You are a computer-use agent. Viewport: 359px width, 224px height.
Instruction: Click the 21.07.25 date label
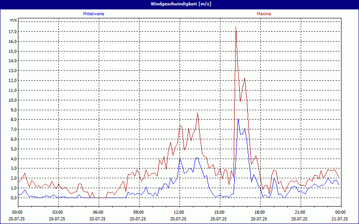pos(340,219)
